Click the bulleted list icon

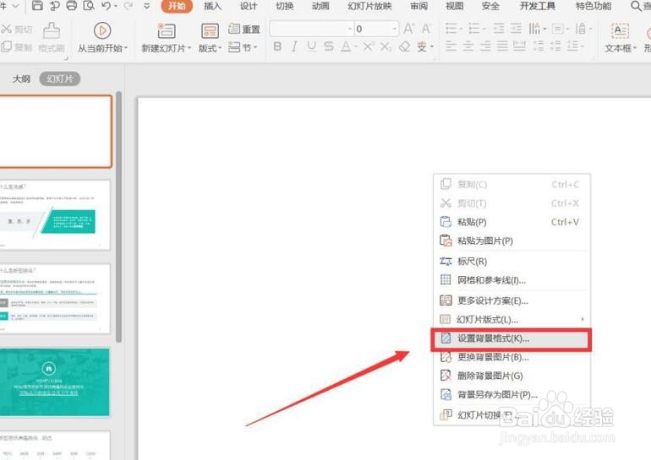point(451,29)
